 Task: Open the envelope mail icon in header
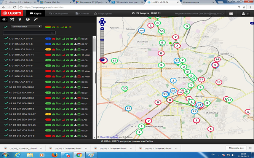click(231, 13)
